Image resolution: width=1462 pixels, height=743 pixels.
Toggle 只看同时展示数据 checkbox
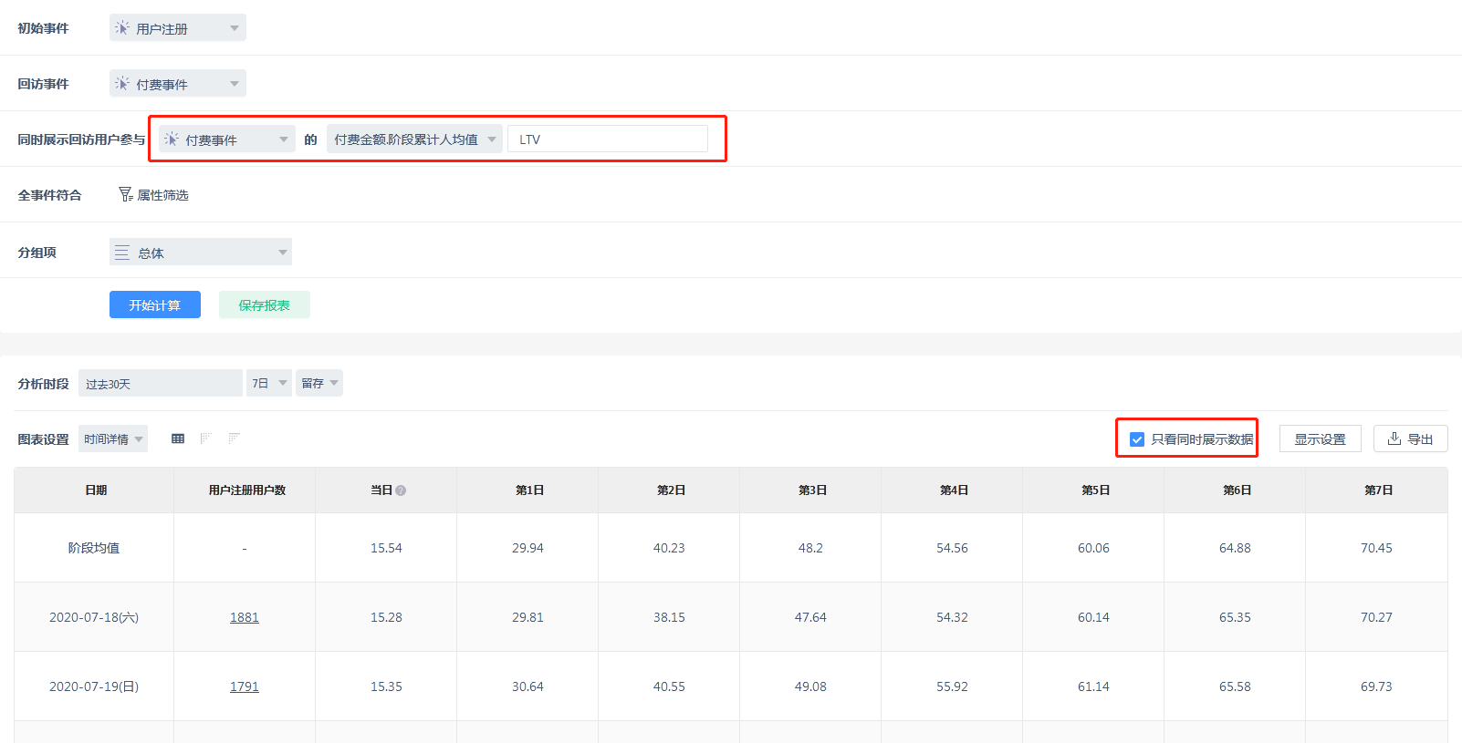pyautogui.click(x=1137, y=439)
